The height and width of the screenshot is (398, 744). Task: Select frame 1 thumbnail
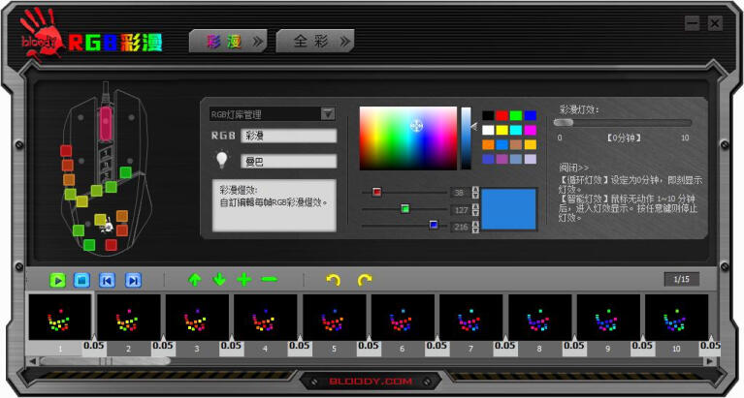pos(60,317)
